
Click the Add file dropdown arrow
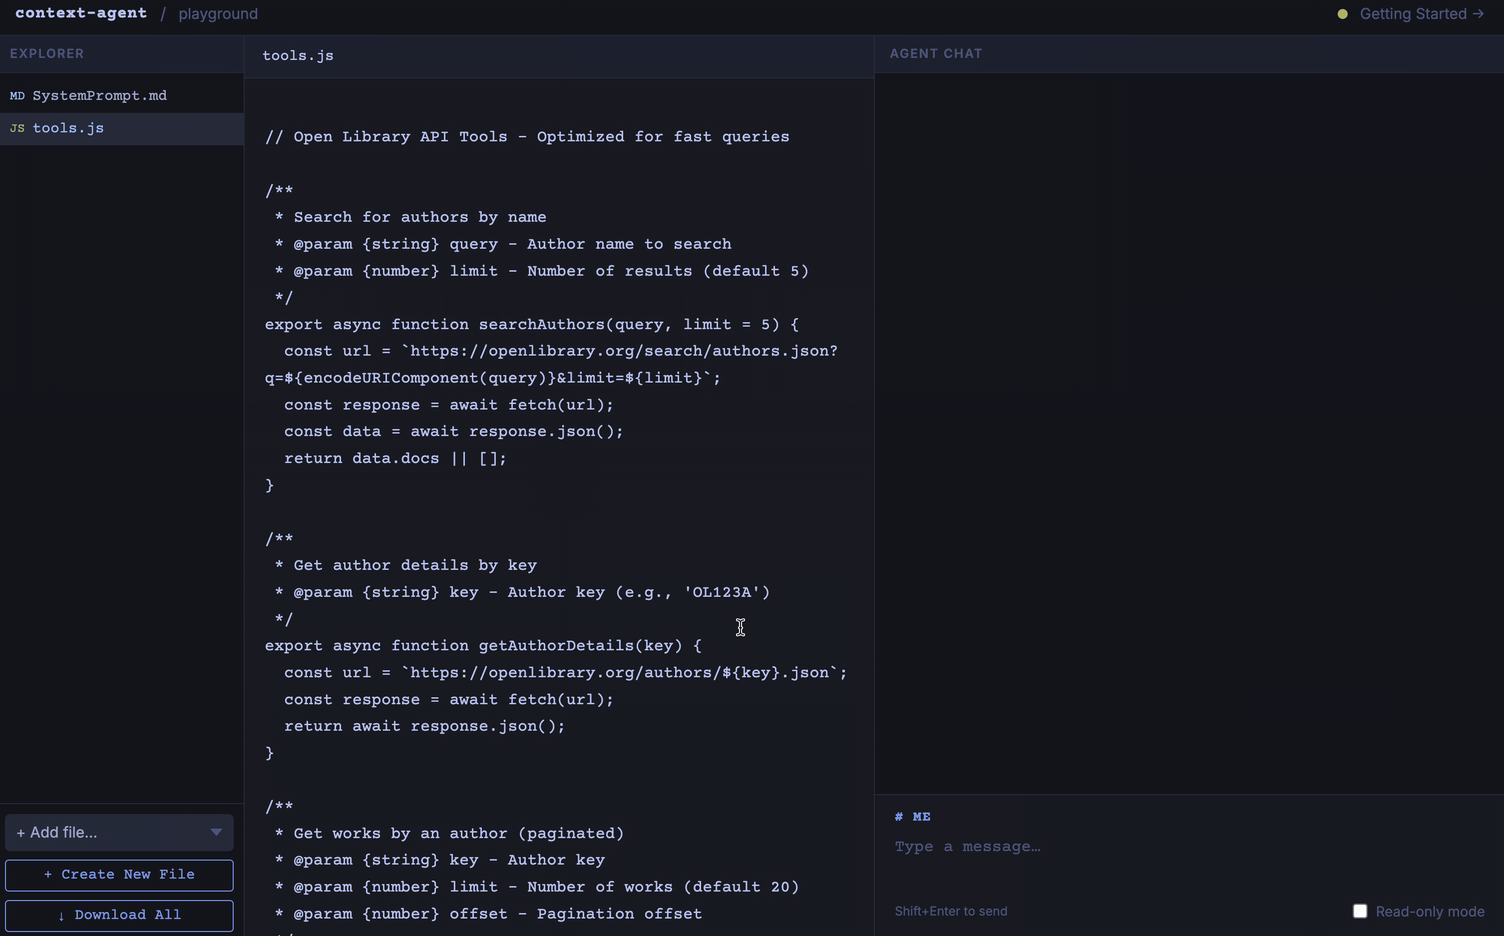[216, 832]
